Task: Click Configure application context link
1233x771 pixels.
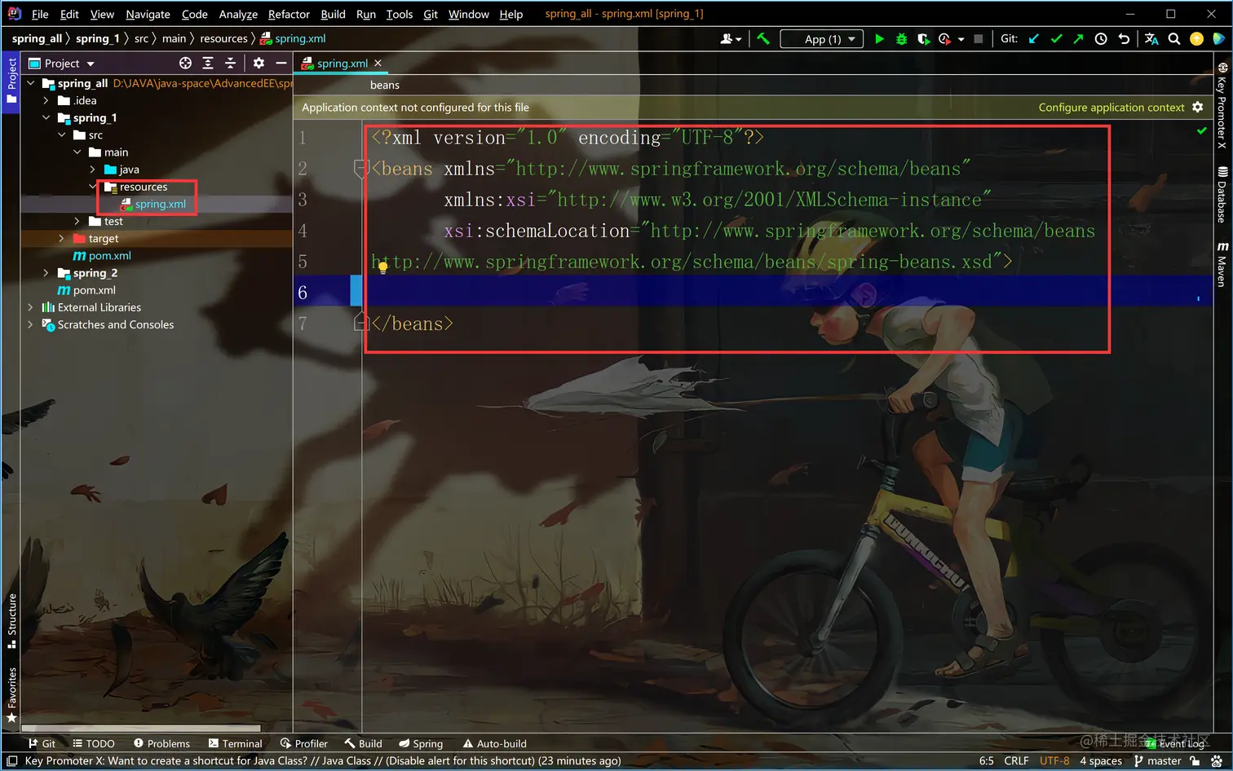Action: (x=1111, y=107)
